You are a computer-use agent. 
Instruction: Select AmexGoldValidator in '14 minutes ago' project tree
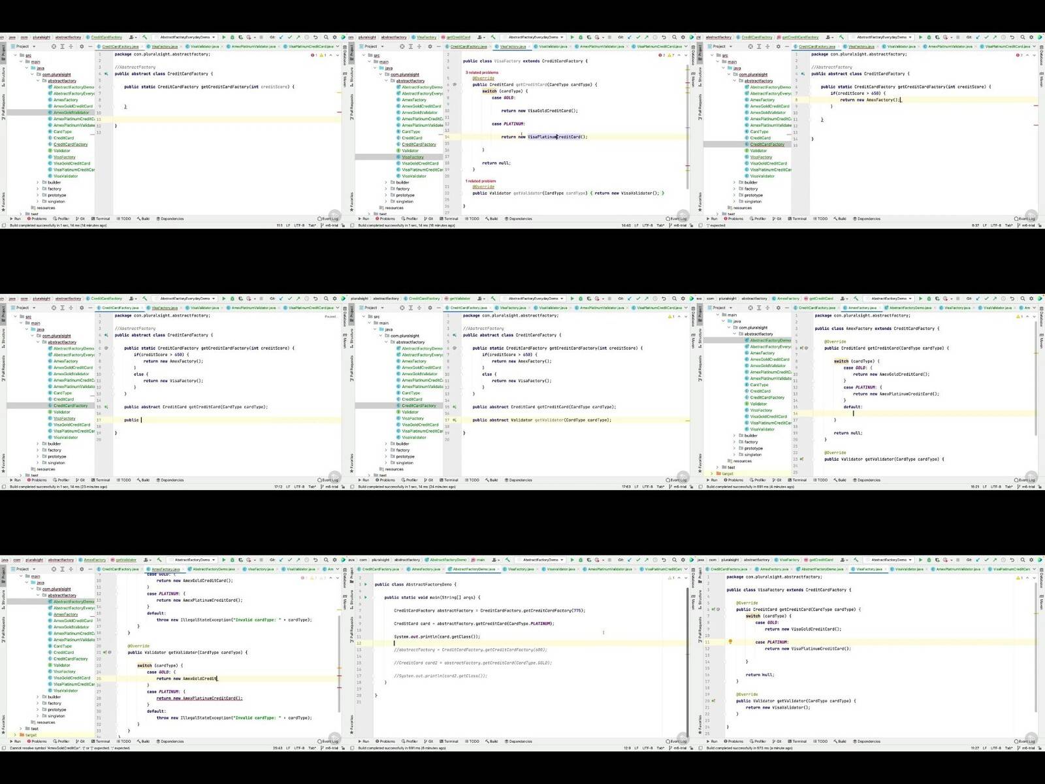coord(71,112)
